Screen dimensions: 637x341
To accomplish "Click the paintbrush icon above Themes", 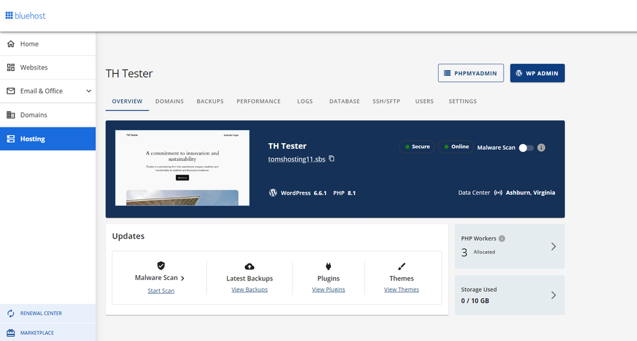I will click(401, 267).
